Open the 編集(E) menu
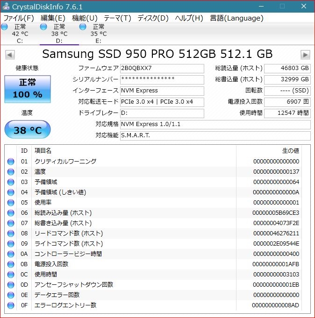The height and width of the screenshot is (318, 315). [x=53, y=18]
